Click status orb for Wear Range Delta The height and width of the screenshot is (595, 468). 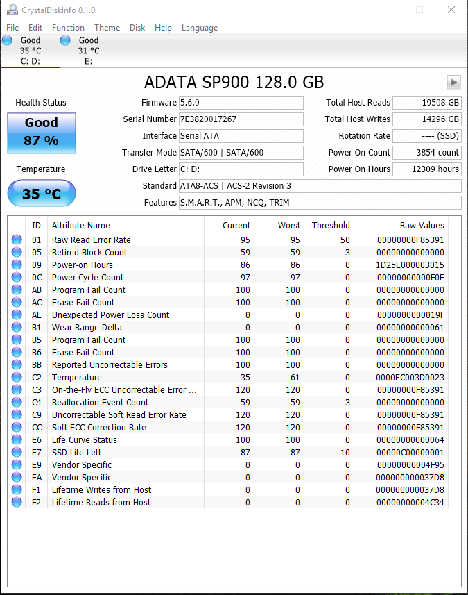(17, 327)
